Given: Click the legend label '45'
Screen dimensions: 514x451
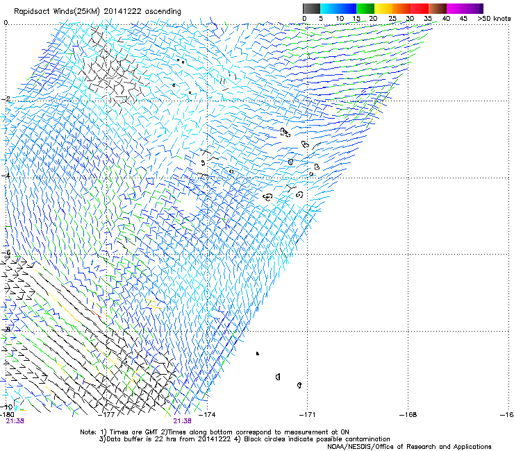Looking at the screenshot, I should pos(463,19).
